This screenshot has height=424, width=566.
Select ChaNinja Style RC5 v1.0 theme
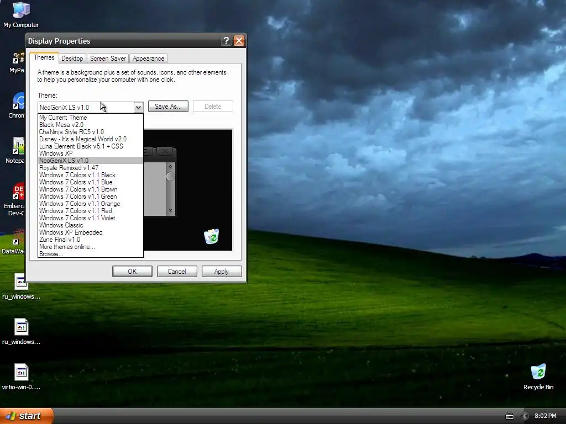click(x=91, y=132)
